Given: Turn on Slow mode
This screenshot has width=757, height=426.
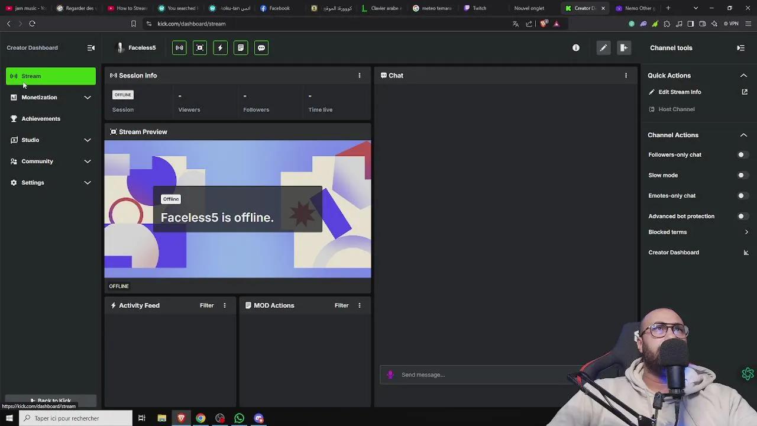Looking at the screenshot, I should [x=741, y=175].
